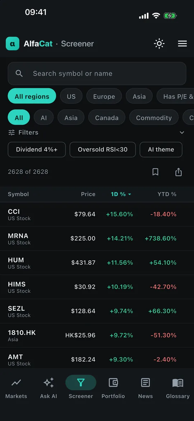
Task: Select the AI category chip
Action: point(43,117)
